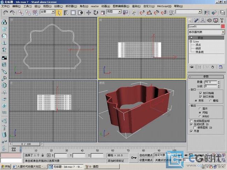Toggle the 封口末端 checkbox
Screen dimensions: 227x170
coord(200,96)
